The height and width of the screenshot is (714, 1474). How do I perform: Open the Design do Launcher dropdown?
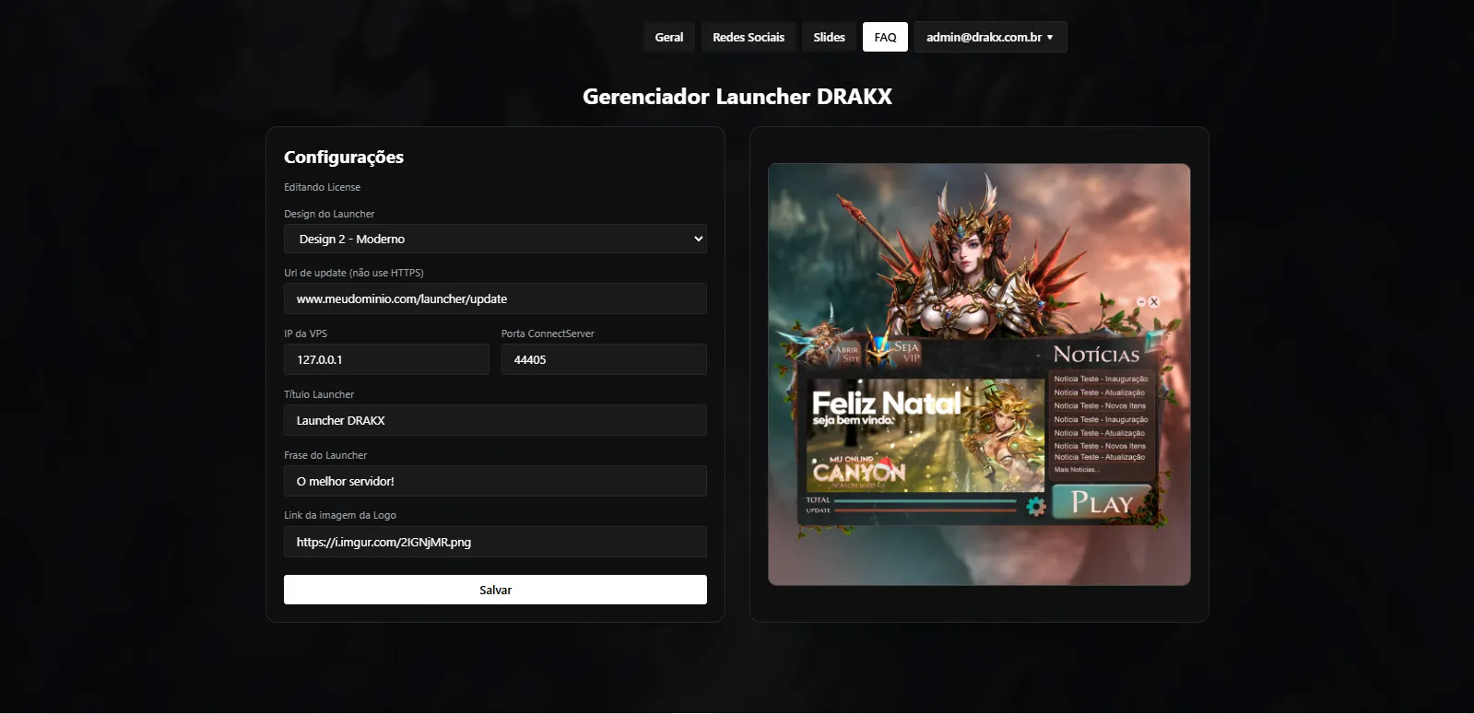pos(495,239)
